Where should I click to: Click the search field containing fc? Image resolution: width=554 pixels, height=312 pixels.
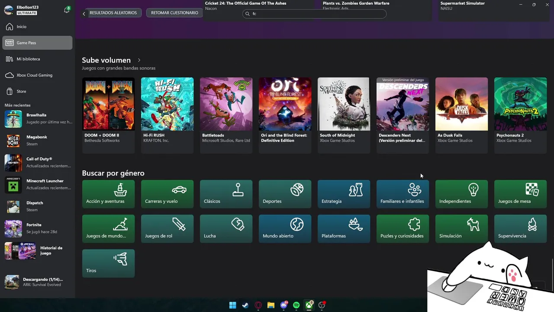coord(314,14)
